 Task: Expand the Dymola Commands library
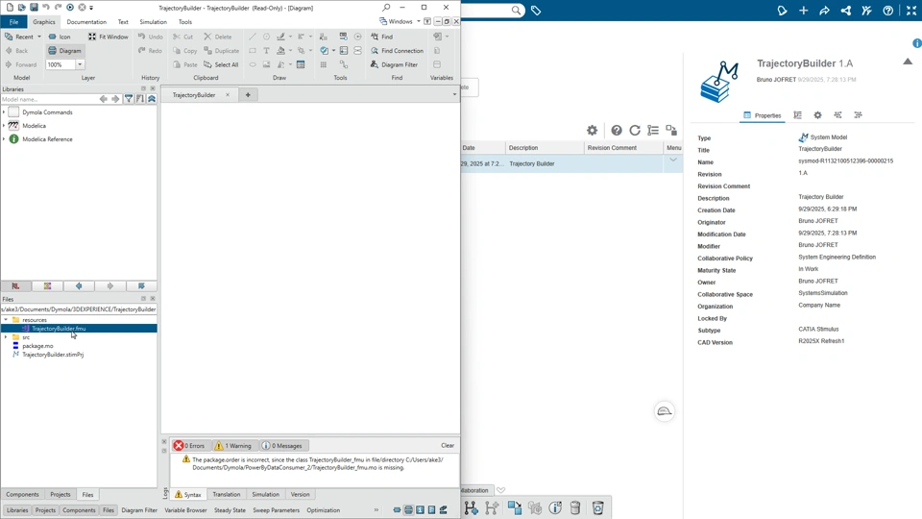[4, 111]
